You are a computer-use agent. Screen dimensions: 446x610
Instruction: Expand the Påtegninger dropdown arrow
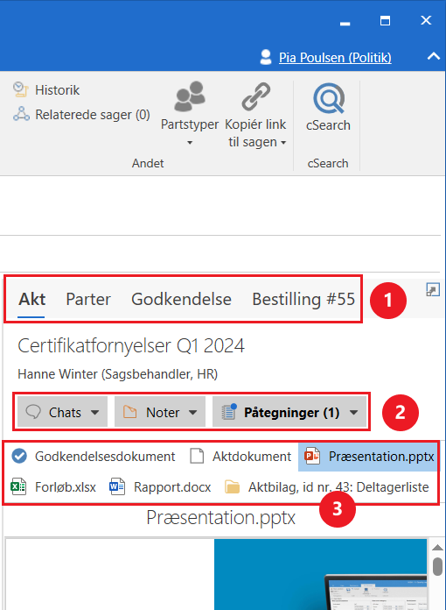click(353, 413)
